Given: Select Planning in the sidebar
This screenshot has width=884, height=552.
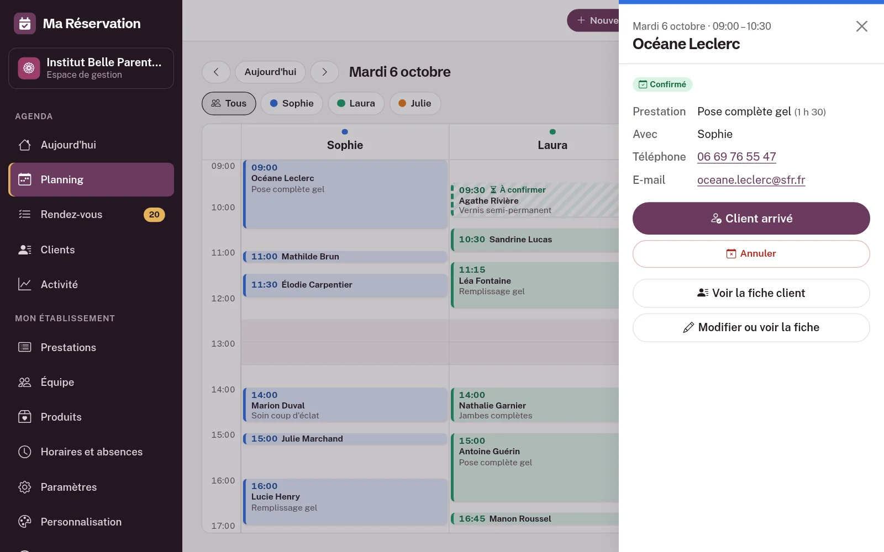Looking at the screenshot, I should pyautogui.click(x=91, y=179).
